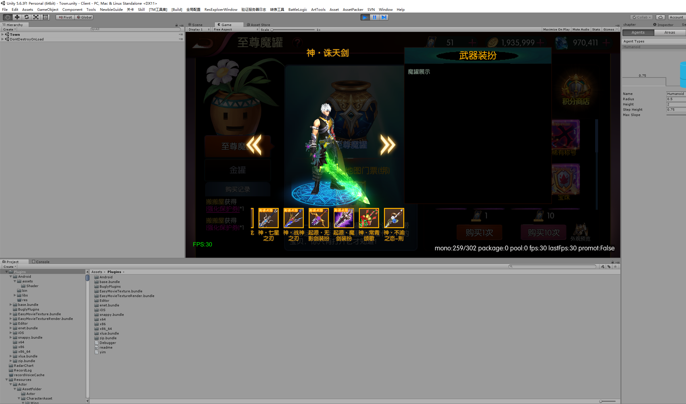Toggle Maximize On Play
The height and width of the screenshot is (404, 686).
click(x=556, y=30)
